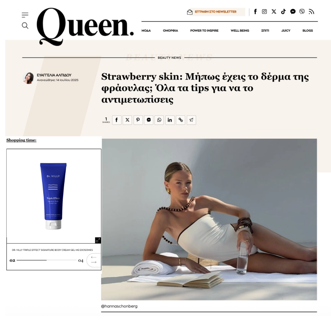The height and width of the screenshot is (331, 331).
Task: Open author ΕΥΑΓΓΕΛΙΑ ΑΛΠΙΔΟΥ profile link
Action: (x=54, y=75)
